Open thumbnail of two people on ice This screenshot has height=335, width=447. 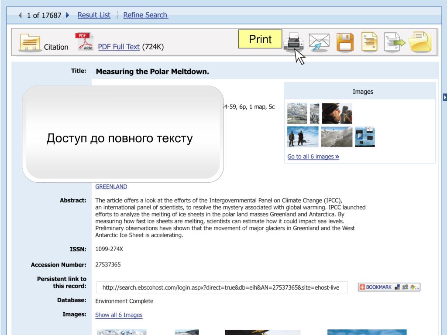(x=303, y=137)
